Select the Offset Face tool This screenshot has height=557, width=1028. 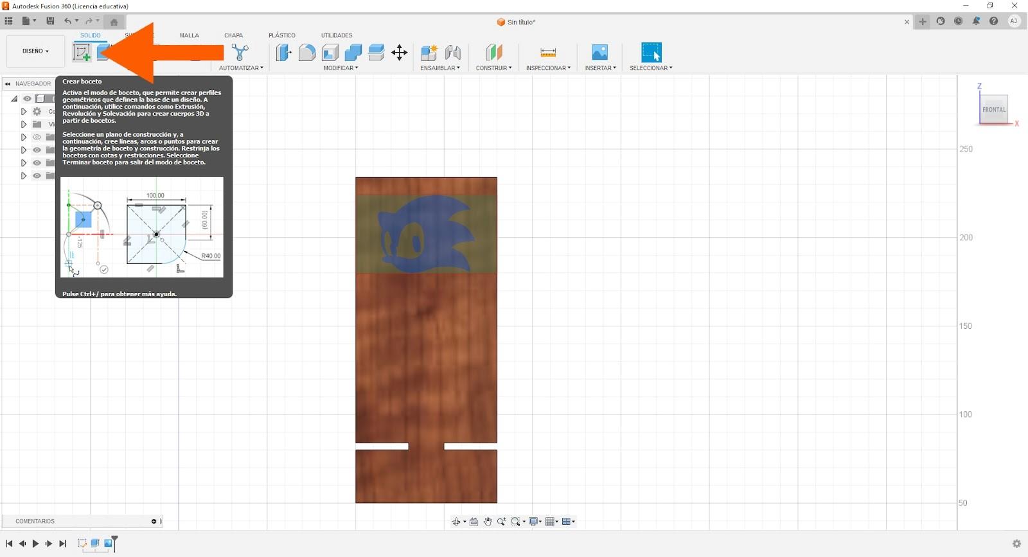377,53
